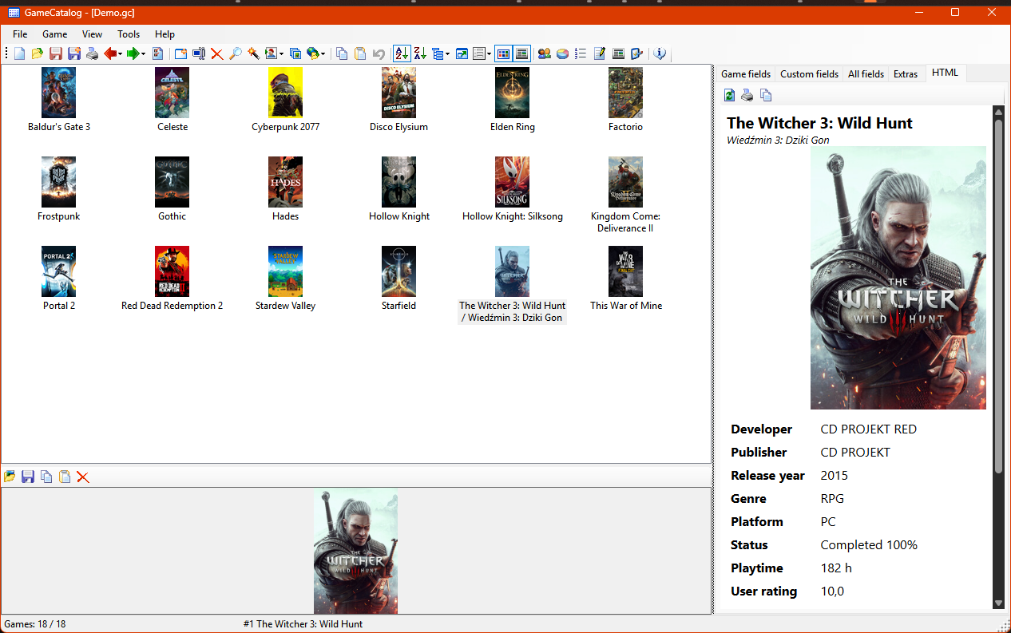This screenshot has width=1011, height=633.
Task: Click the undo arrow icon
Action: tap(379, 53)
